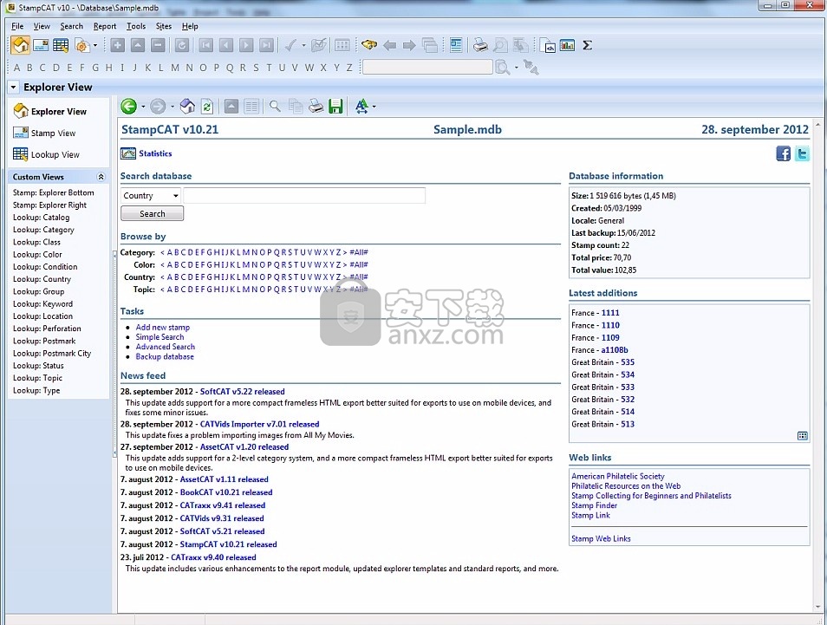Screen dimensions: 827x625
Task: Switch to the Lookup View grid toolbar icon
Action: [x=61, y=45]
